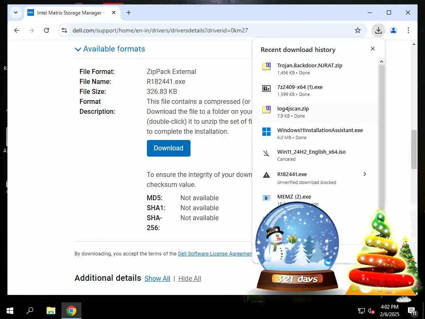Open network status tray icon

[361, 311]
